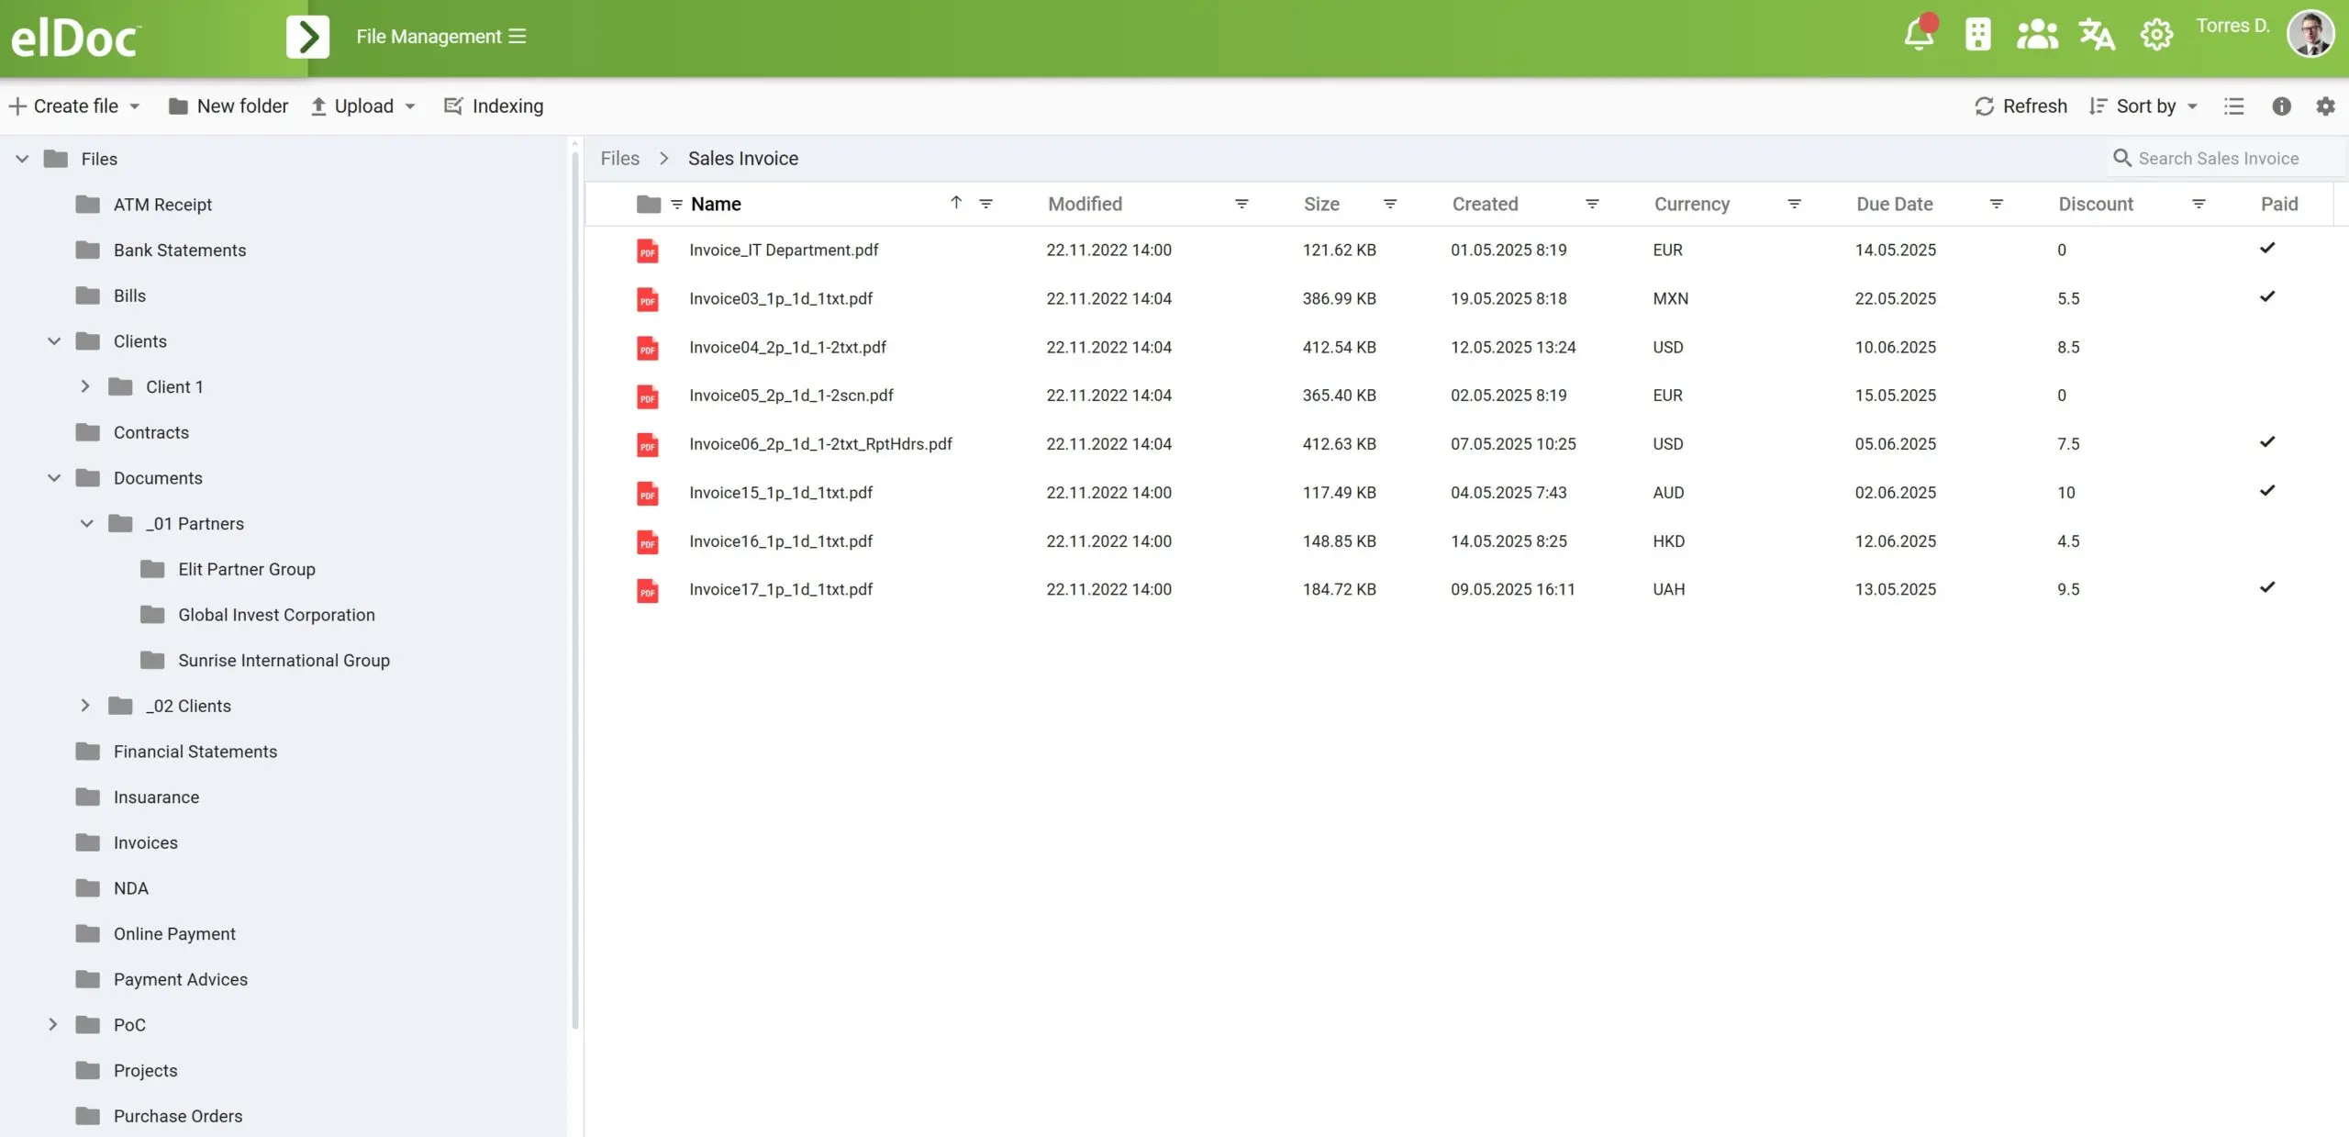Click the Currency column filter icon

tap(1794, 204)
